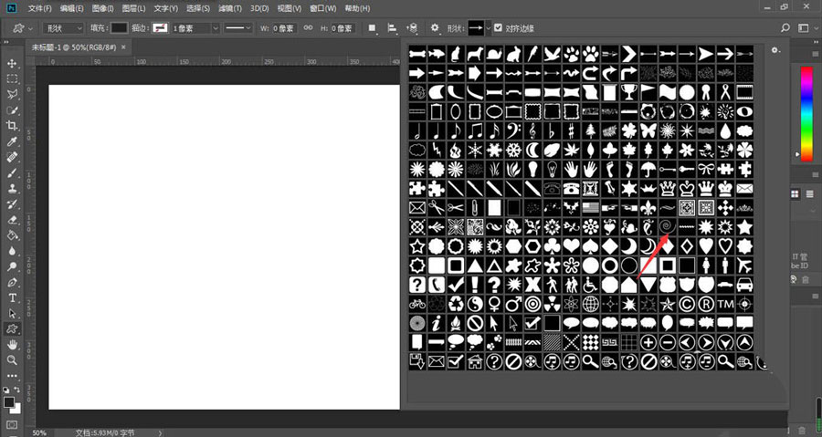Open path operations dropdown
The width and height of the screenshot is (822, 437).
[x=372, y=28]
